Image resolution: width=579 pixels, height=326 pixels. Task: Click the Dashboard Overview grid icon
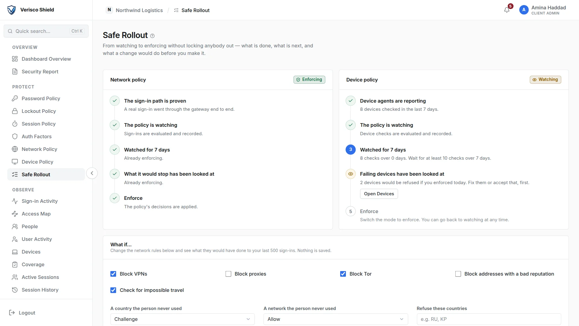[15, 59]
